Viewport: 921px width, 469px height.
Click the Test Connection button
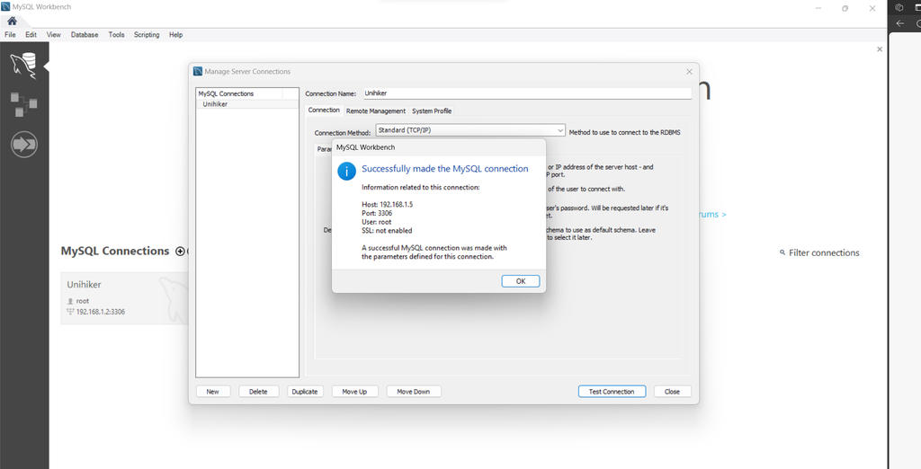612,392
